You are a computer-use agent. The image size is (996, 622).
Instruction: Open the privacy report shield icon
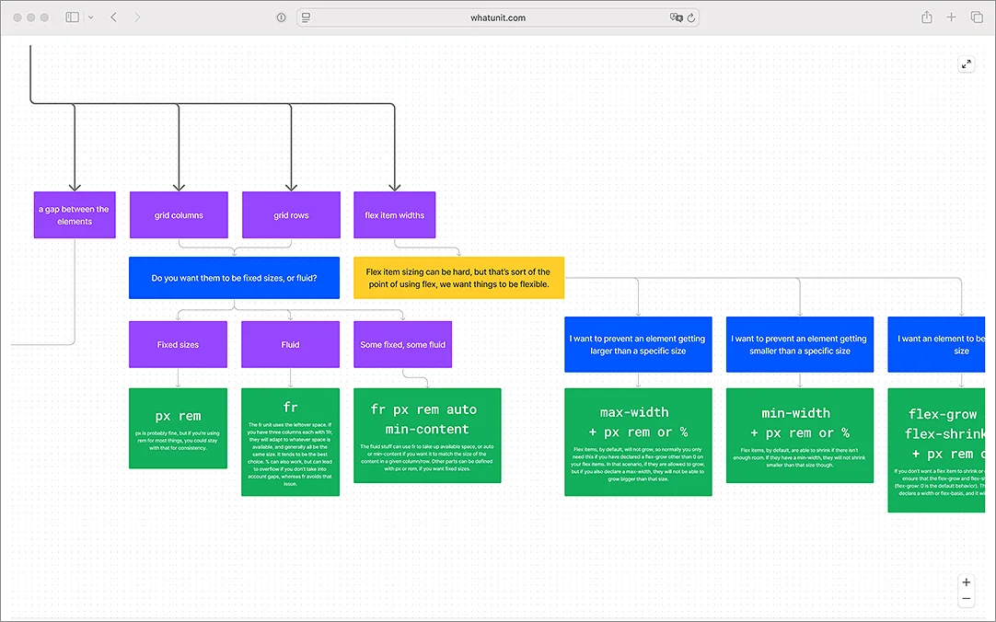coord(282,17)
